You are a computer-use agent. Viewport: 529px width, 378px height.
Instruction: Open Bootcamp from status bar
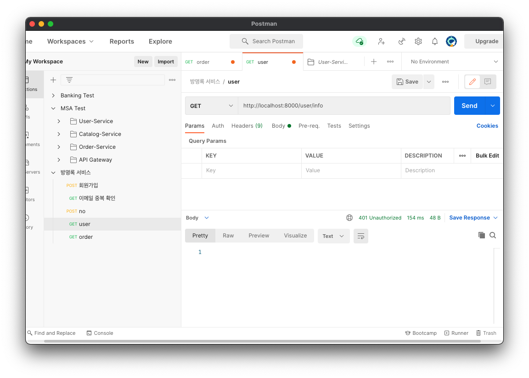point(421,333)
